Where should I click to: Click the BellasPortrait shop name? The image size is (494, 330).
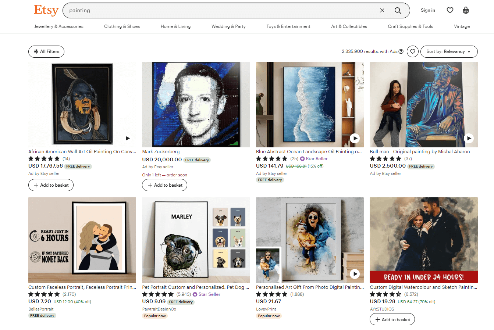tap(41, 309)
